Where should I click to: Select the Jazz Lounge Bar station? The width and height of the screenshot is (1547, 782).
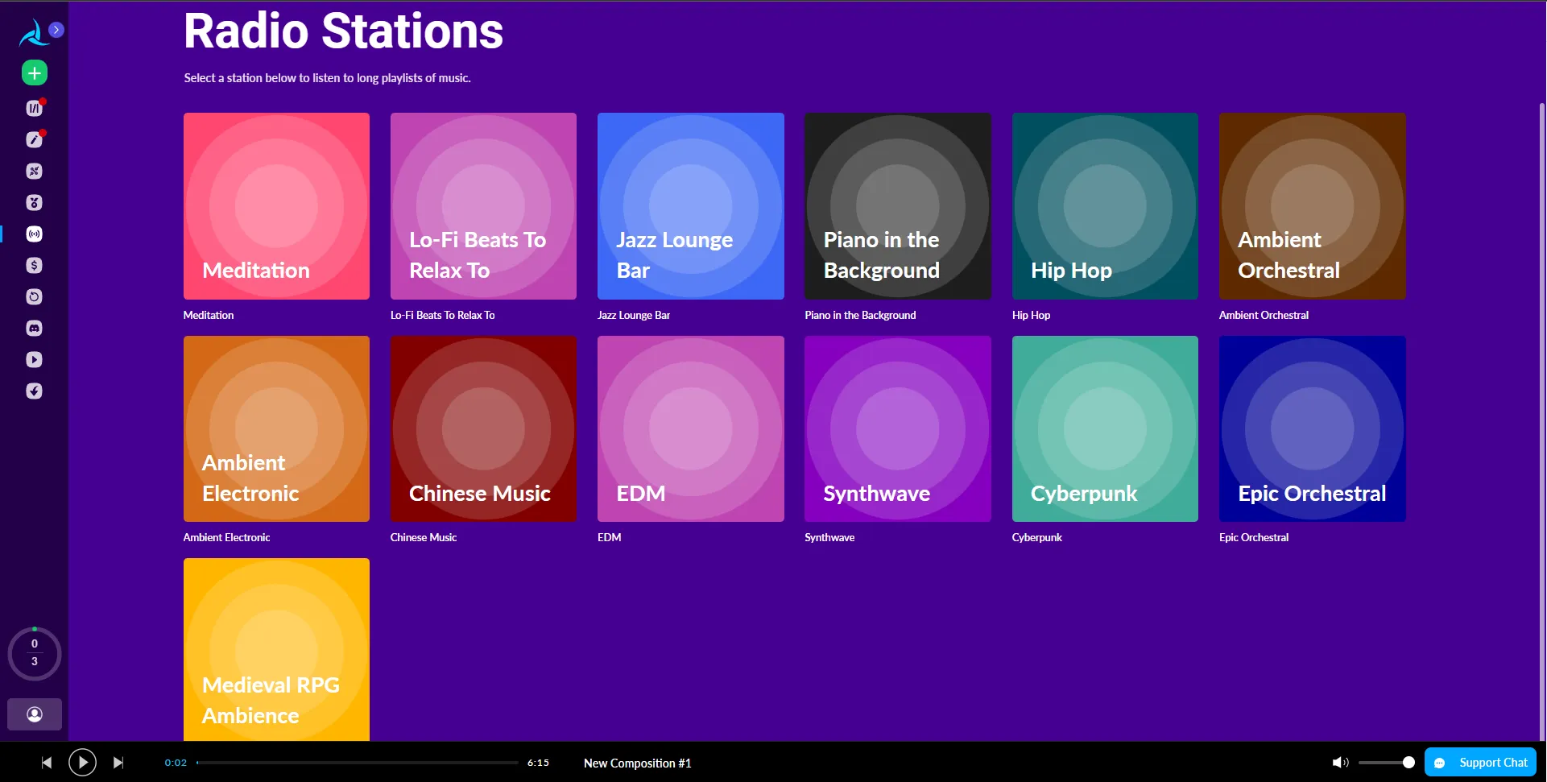click(691, 206)
